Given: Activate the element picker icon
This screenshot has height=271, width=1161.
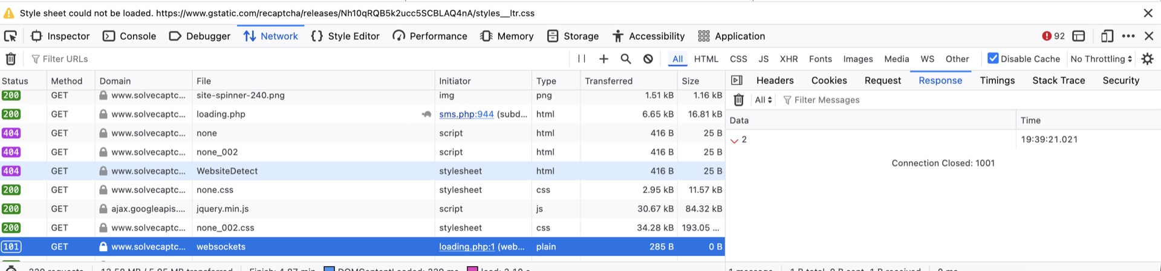Looking at the screenshot, I should point(10,36).
